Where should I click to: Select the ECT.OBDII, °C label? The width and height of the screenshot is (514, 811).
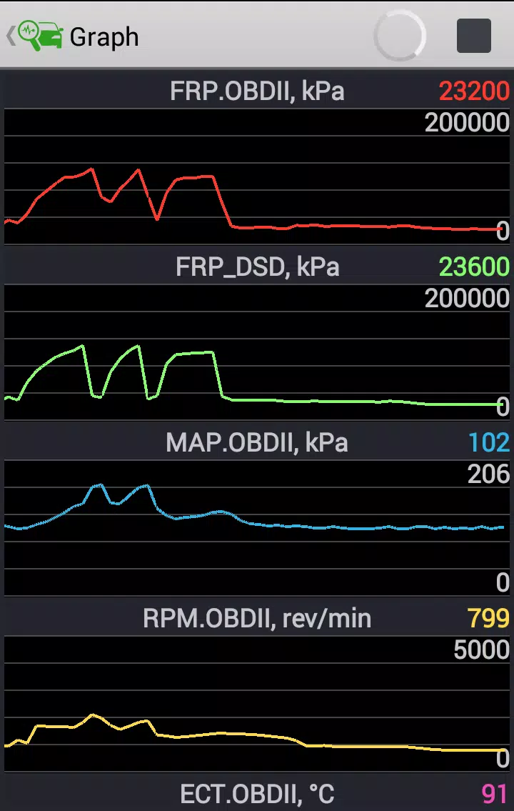tap(257, 794)
